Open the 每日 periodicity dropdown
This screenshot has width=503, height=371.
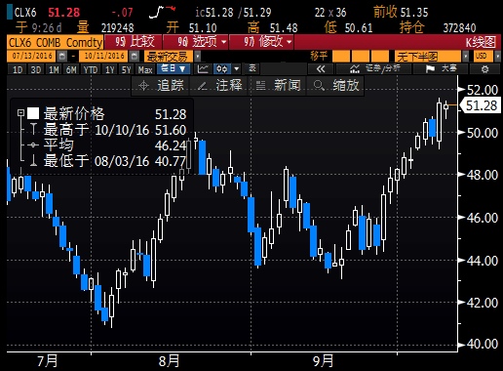[x=174, y=69]
